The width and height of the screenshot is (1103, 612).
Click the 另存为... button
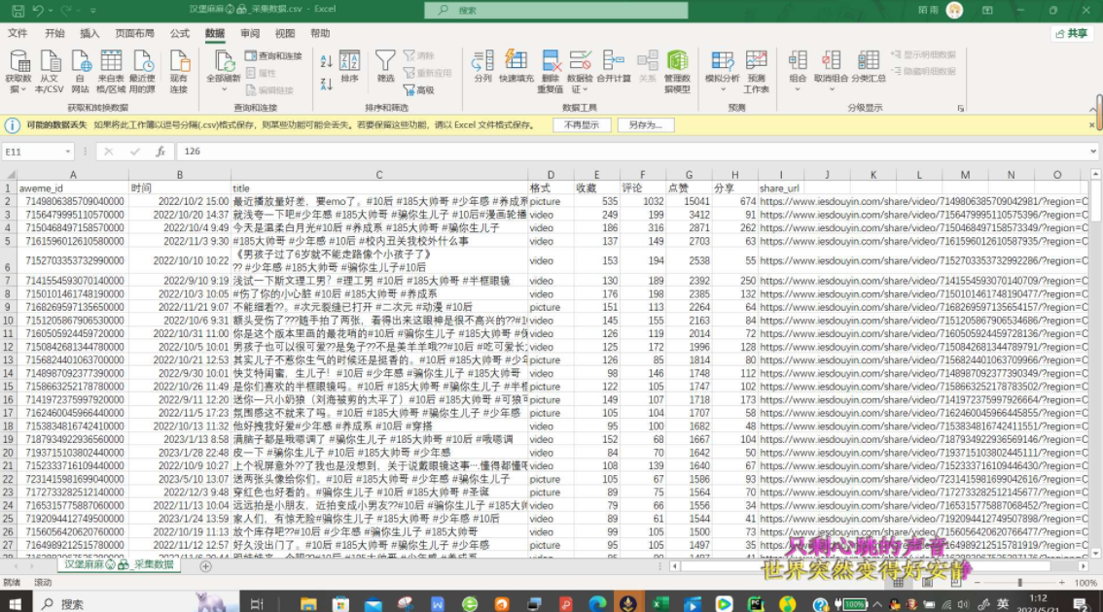[645, 125]
